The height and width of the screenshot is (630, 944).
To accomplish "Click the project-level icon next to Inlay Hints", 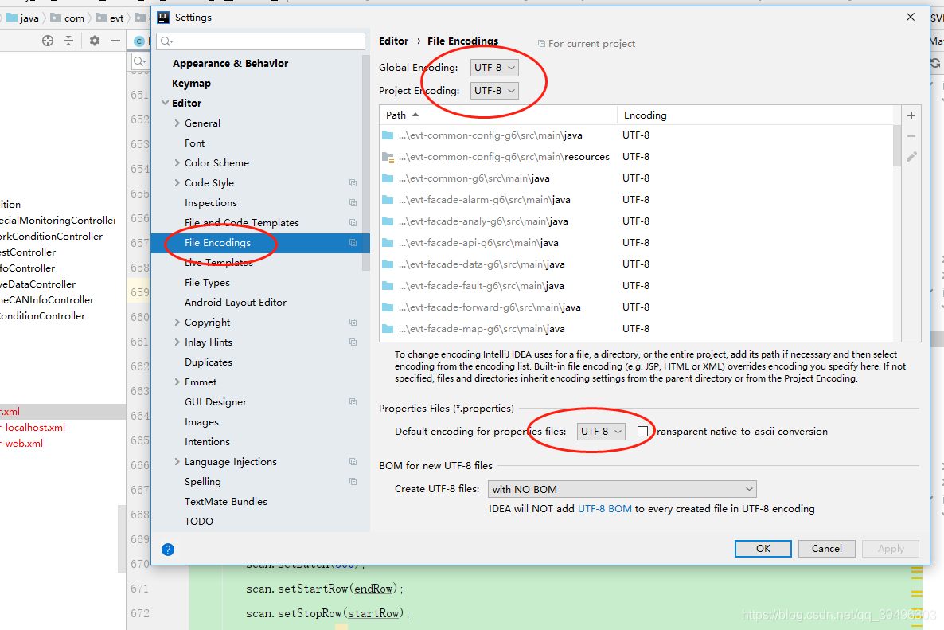I will click(x=353, y=342).
